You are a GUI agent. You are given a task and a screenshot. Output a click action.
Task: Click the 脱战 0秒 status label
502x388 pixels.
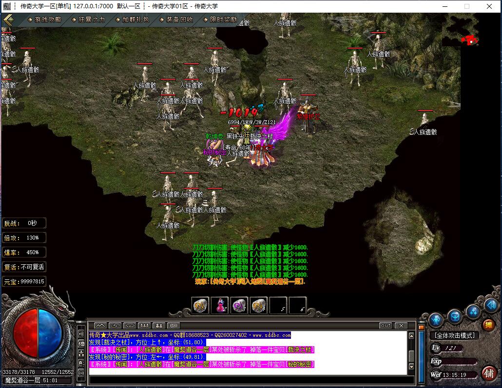point(24,223)
